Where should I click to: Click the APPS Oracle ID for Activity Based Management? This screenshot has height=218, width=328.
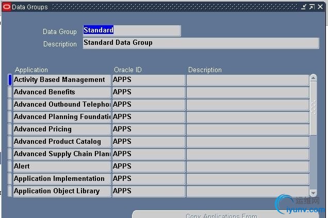149,80
